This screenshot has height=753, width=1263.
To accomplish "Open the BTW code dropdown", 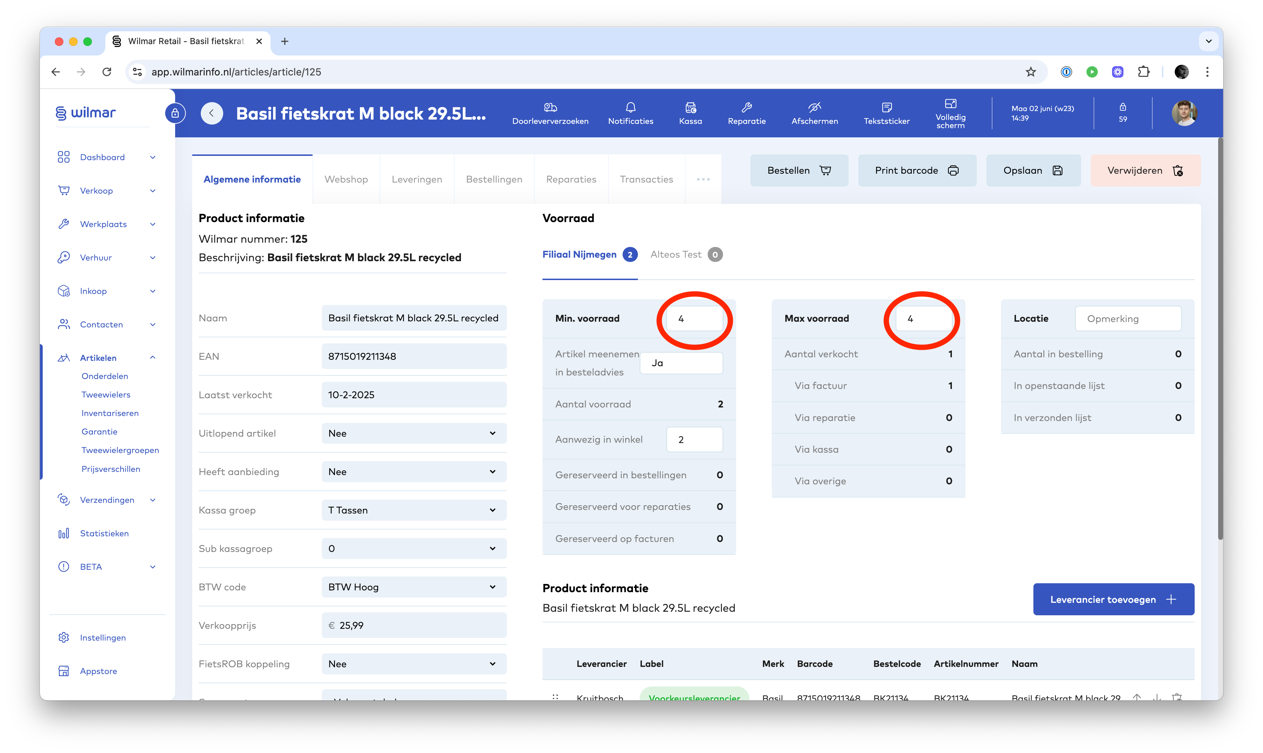I will click(x=414, y=587).
